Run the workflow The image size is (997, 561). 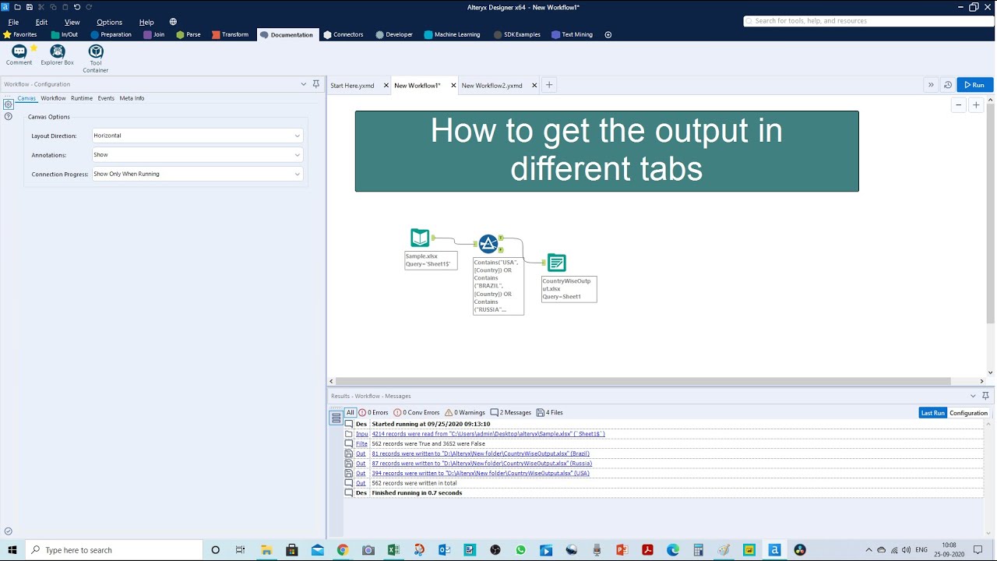(974, 85)
